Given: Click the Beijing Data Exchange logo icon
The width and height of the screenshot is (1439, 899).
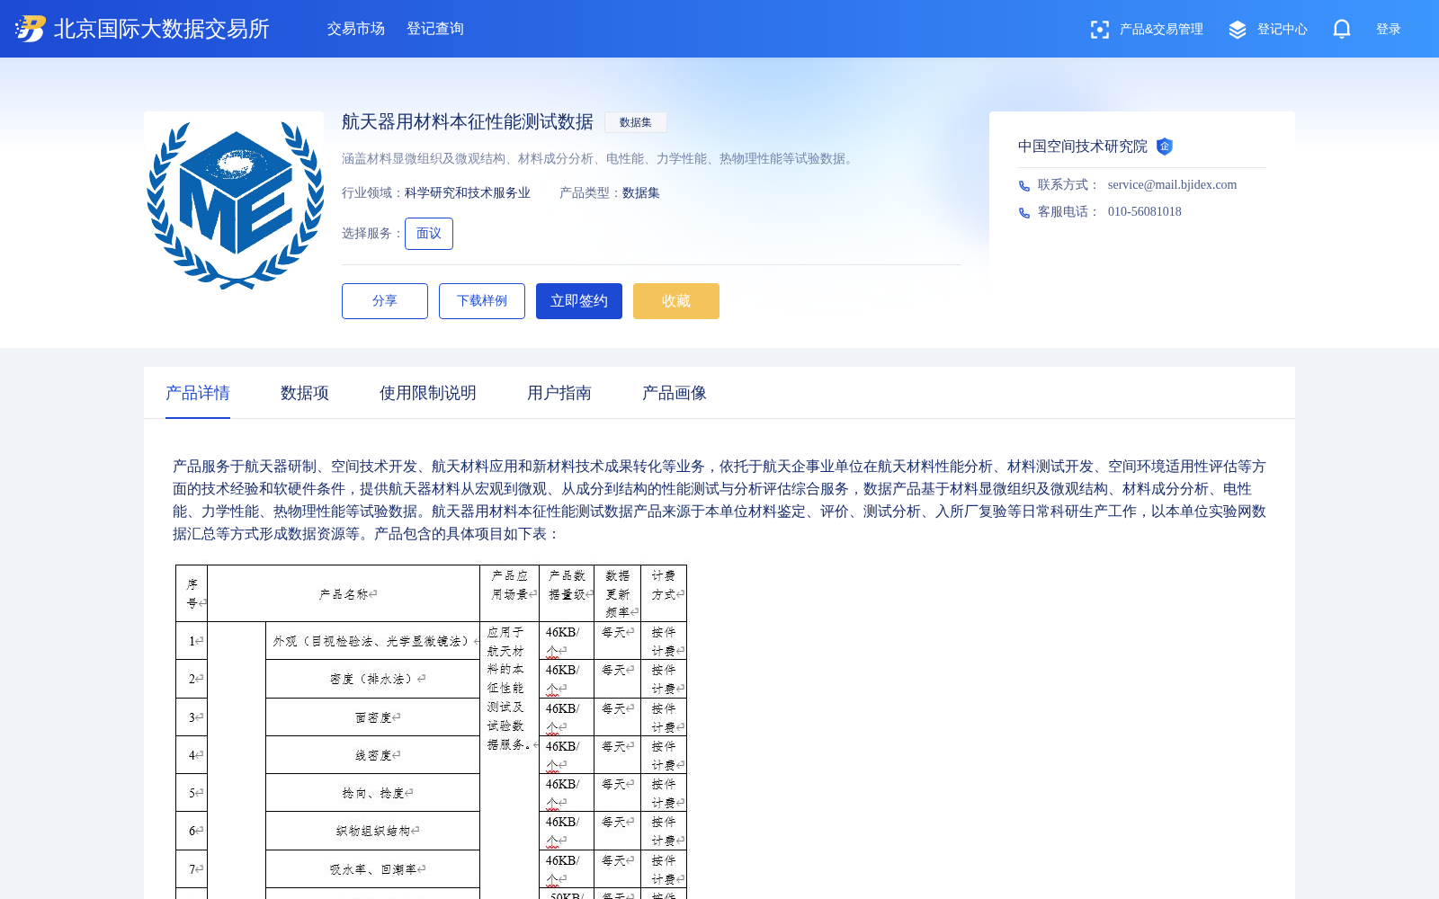Looking at the screenshot, I should click(30, 29).
